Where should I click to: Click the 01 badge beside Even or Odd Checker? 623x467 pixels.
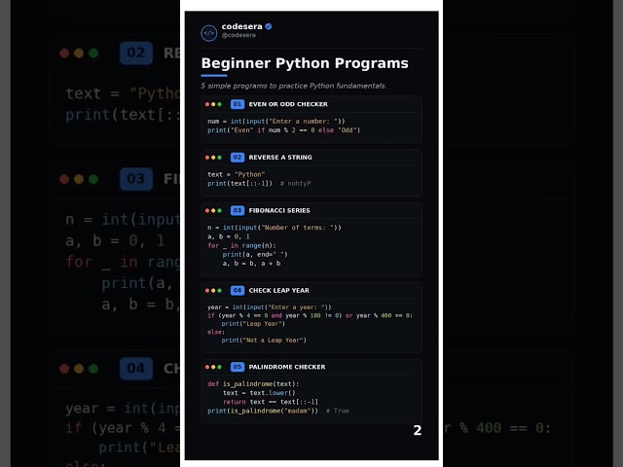[238, 104]
